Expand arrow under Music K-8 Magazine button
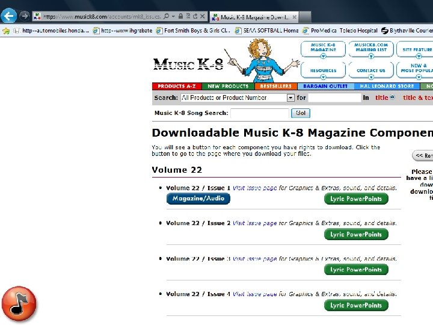 pyautogui.click(x=323, y=57)
